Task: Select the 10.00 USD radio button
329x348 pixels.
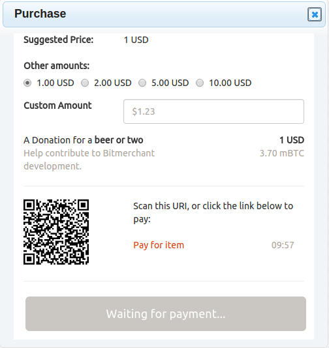Action: click(x=200, y=83)
